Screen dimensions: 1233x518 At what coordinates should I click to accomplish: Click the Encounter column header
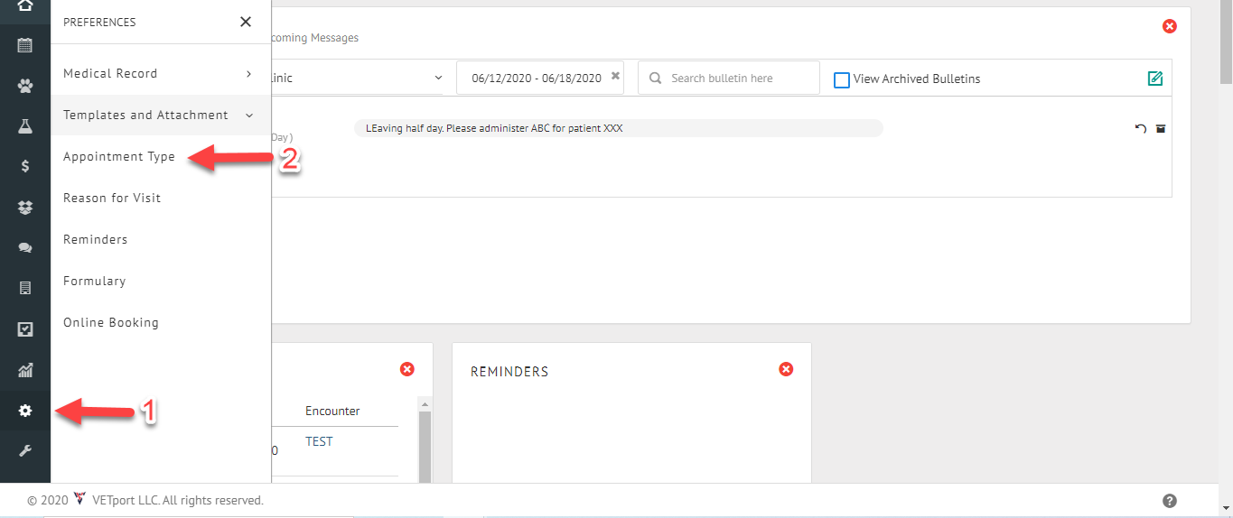332,411
